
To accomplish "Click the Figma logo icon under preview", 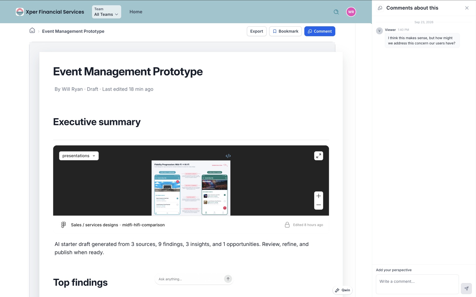I will point(64,225).
